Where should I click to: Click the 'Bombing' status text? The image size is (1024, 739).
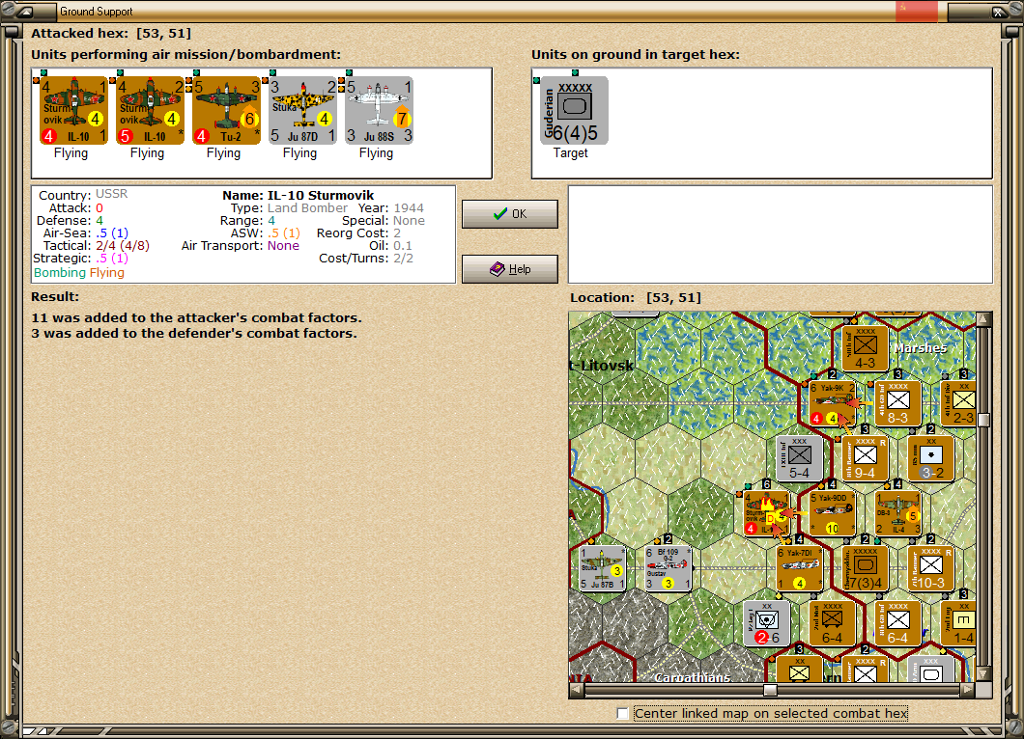[60, 273]
